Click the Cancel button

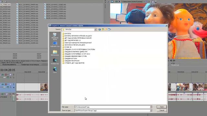click(162, 110)
